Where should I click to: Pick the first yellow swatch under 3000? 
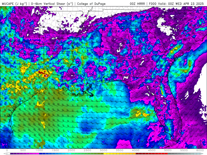[105, 154]
